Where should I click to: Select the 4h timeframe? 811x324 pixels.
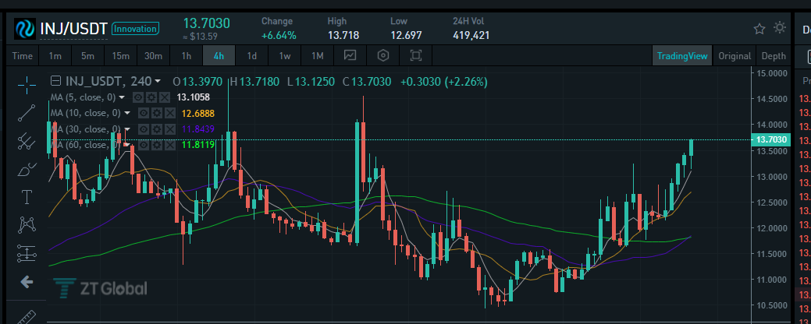pos(219,56)
